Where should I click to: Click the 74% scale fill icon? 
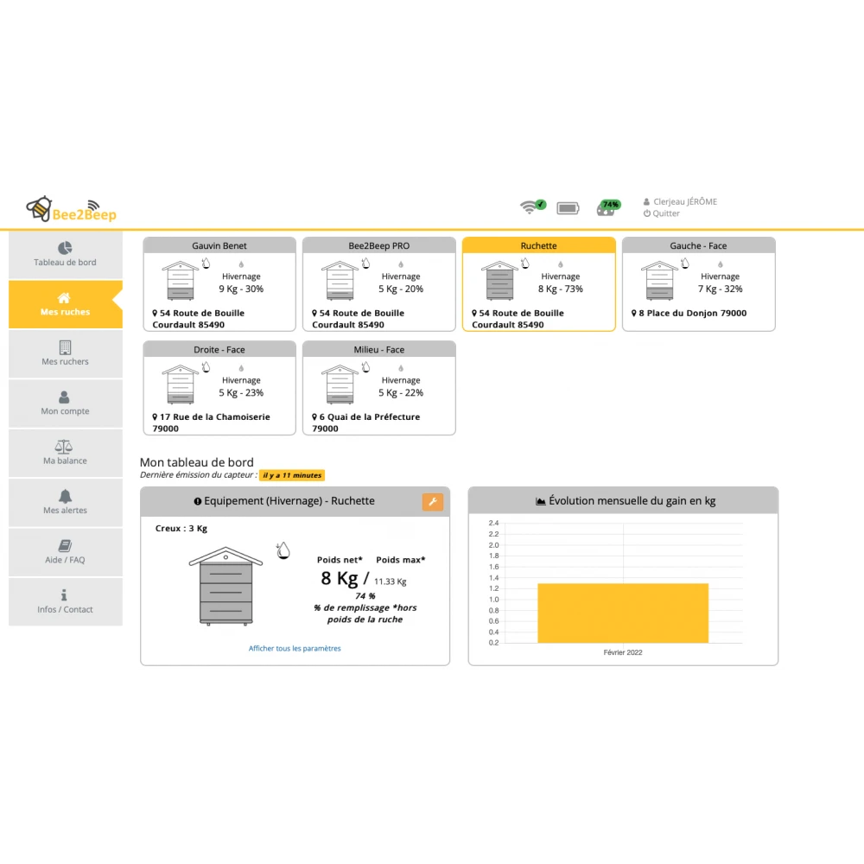(x=608, y=207)
